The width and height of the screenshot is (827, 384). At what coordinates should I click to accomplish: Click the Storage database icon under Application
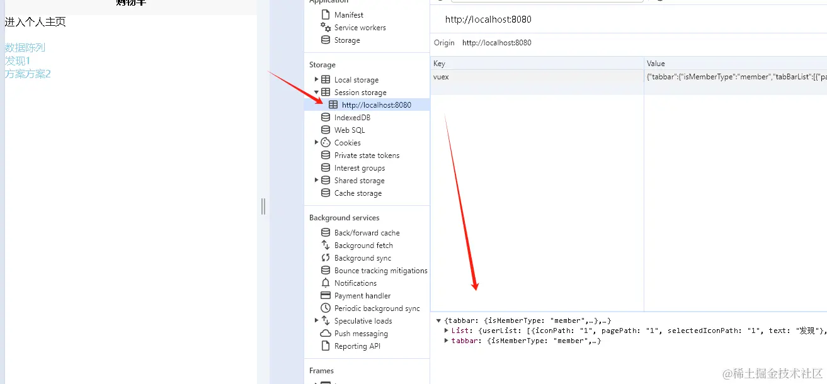(326, 40)
